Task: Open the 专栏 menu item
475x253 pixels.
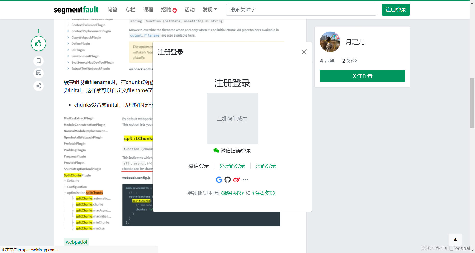Action: [x=130, y=10]
